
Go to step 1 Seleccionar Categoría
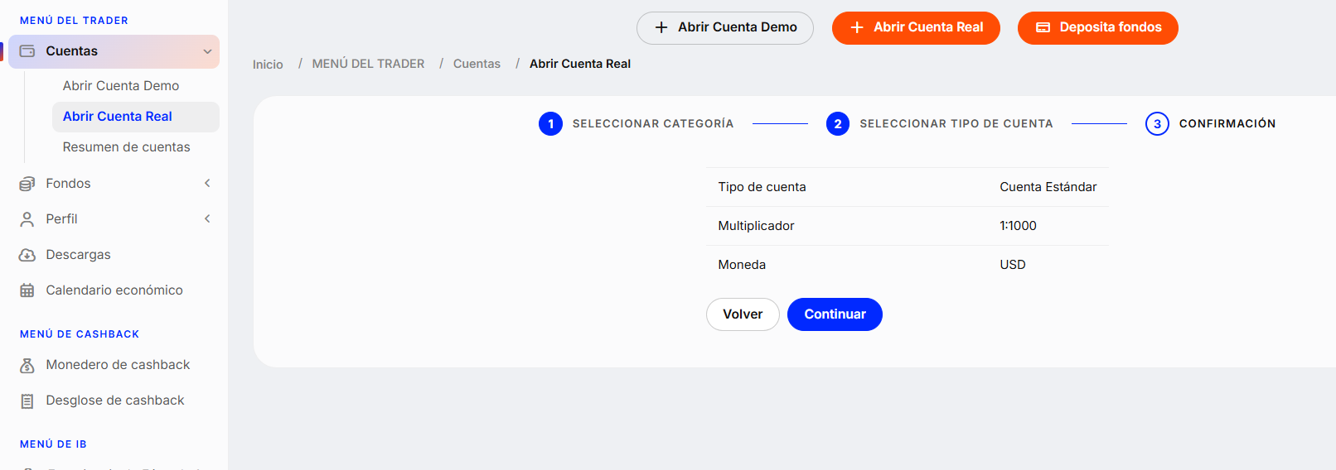tap(636, 124)
